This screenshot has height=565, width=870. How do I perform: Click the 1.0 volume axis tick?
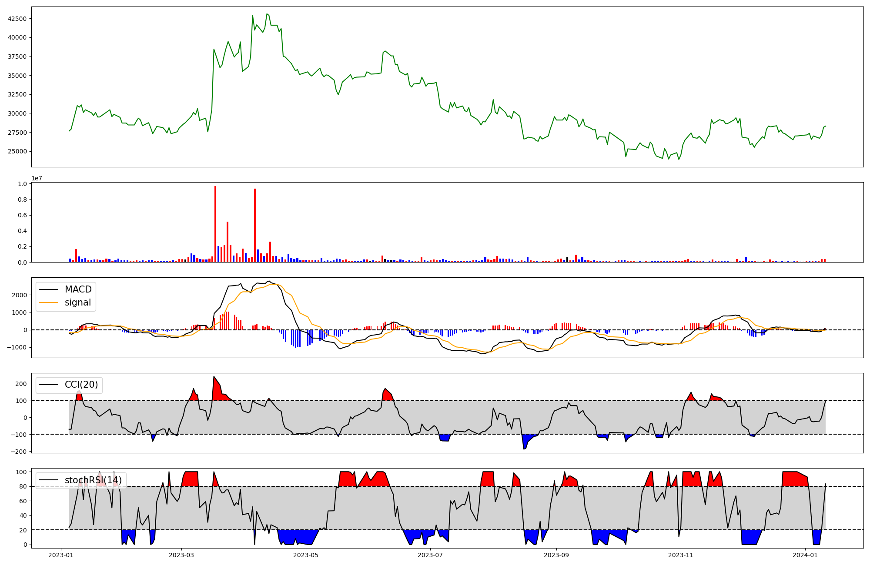pyautogui.click(x=22, y=184)
